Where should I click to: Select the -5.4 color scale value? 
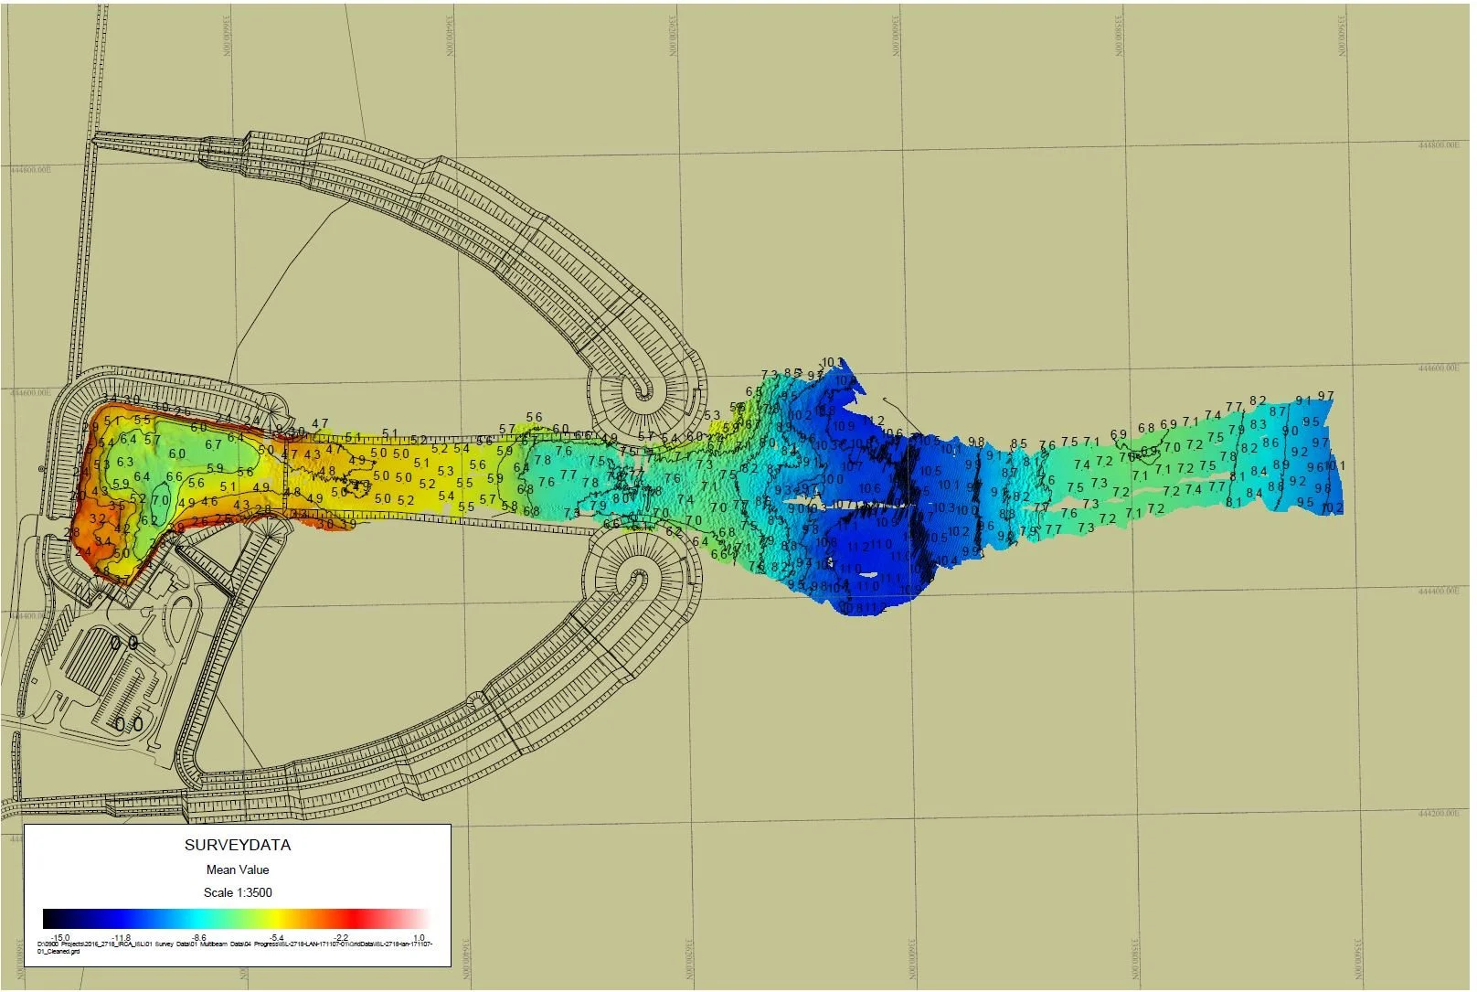(x=276, y=938)
